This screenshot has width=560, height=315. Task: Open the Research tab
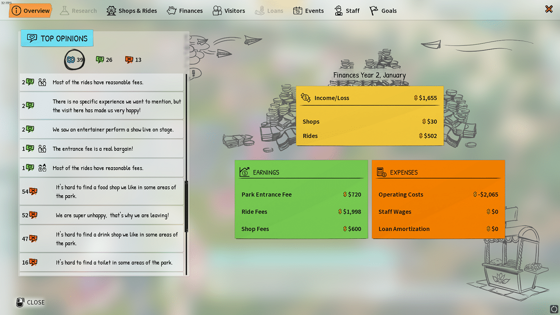click(78, 10)
